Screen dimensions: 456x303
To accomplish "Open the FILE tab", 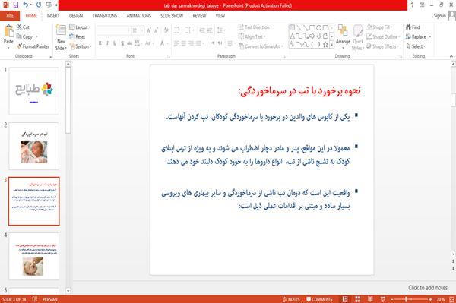I will tap(10, 16).
